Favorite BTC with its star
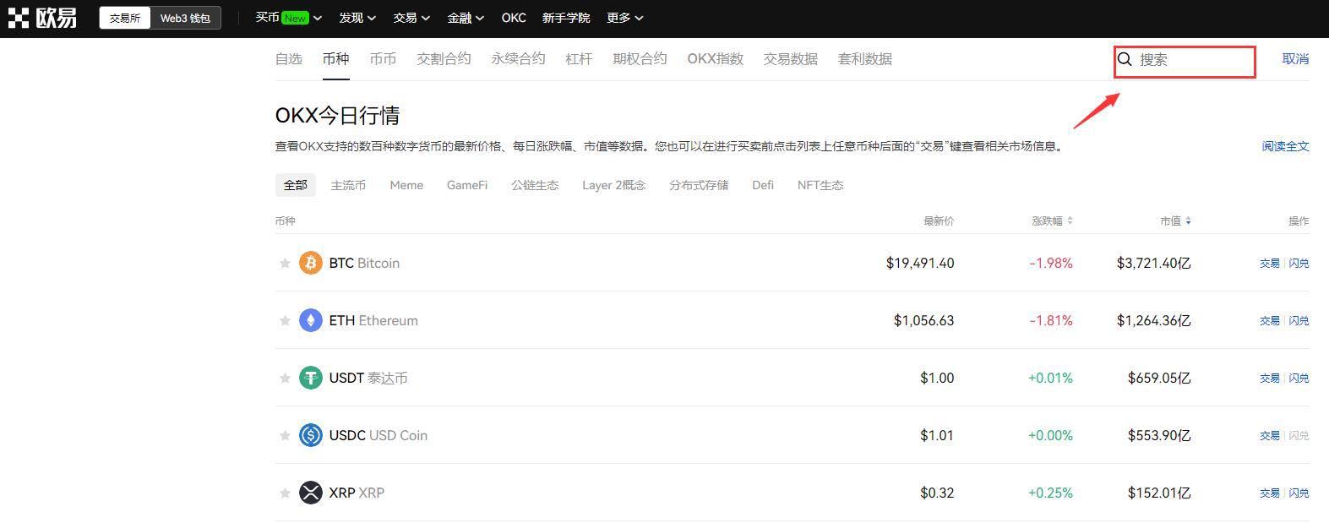Image resolution: width=1329 pixels, height=523 pixels. pyautogui.click(x=285, y=264)
